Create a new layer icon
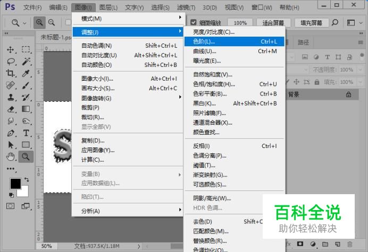 (338, 244)
